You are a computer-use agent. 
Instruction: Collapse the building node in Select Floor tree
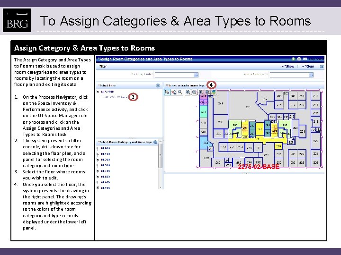pyautogui.click(x=98, y=92)
